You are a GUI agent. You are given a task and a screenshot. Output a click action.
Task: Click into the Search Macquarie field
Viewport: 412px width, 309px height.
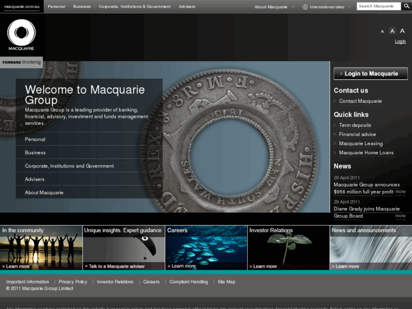(379, 6)
